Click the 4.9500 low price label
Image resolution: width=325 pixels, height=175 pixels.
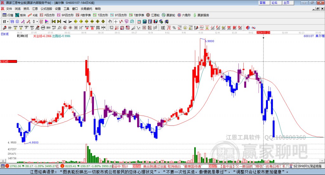tap(34, 143)
